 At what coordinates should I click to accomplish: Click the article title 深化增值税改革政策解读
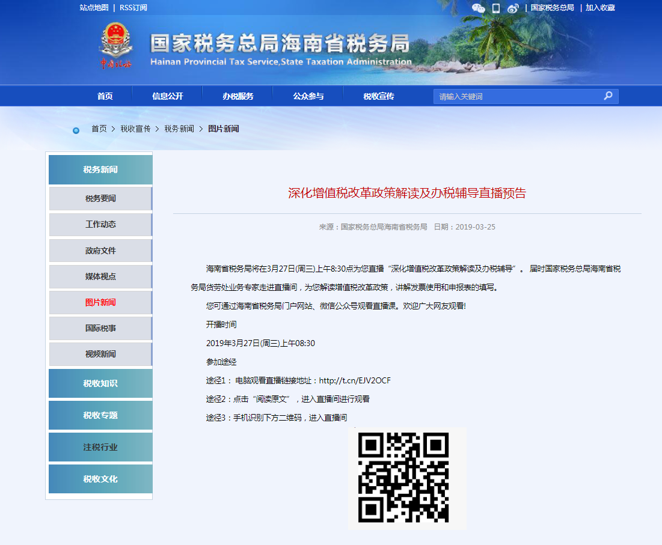click(407, 193)
